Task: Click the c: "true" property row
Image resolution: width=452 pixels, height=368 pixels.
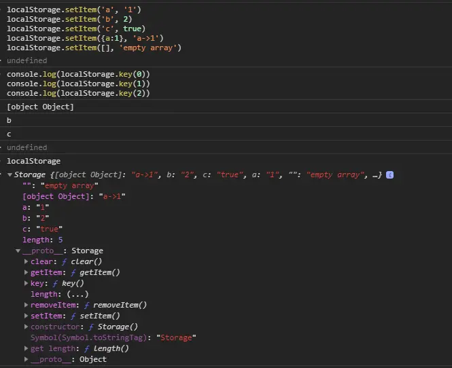Action: pos(42,229)
